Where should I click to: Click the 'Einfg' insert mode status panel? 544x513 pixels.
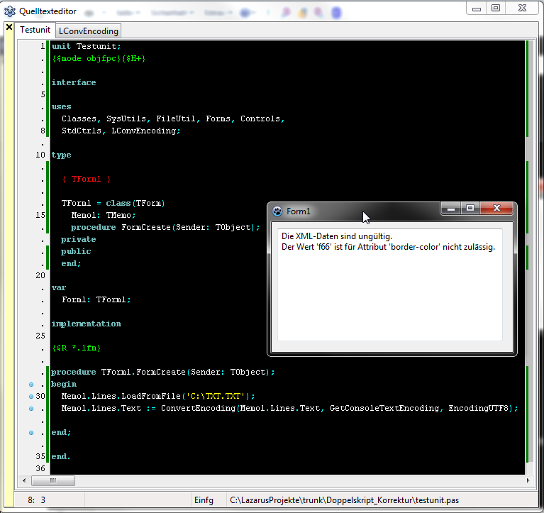[x=204, y=500]
